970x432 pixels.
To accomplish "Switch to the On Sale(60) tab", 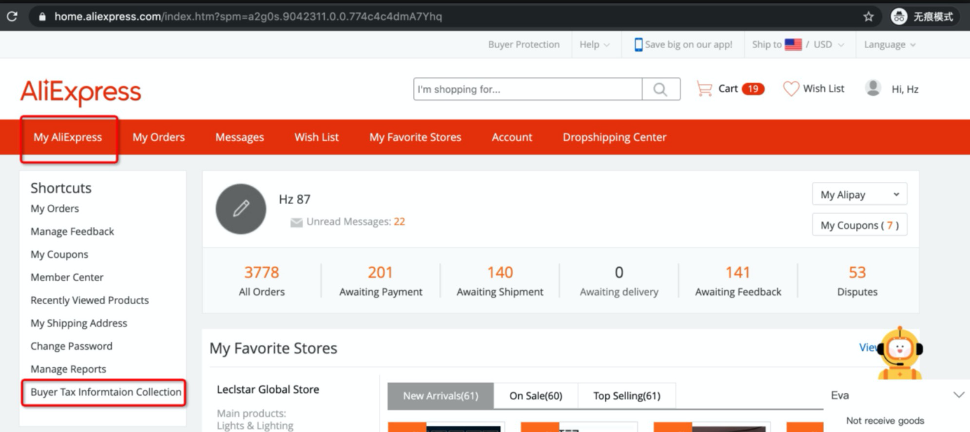I will 535,395.
